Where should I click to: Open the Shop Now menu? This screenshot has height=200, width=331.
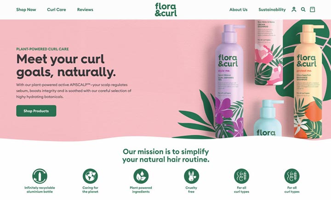(26, 10)
